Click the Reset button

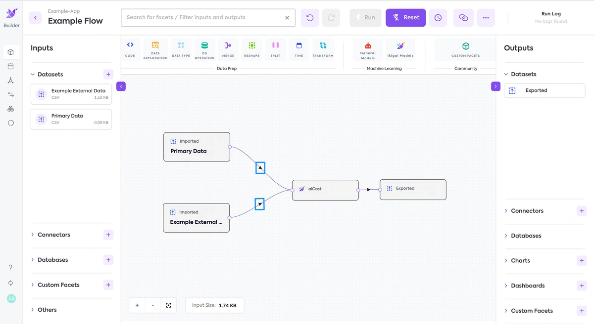[x=406, y=18]
